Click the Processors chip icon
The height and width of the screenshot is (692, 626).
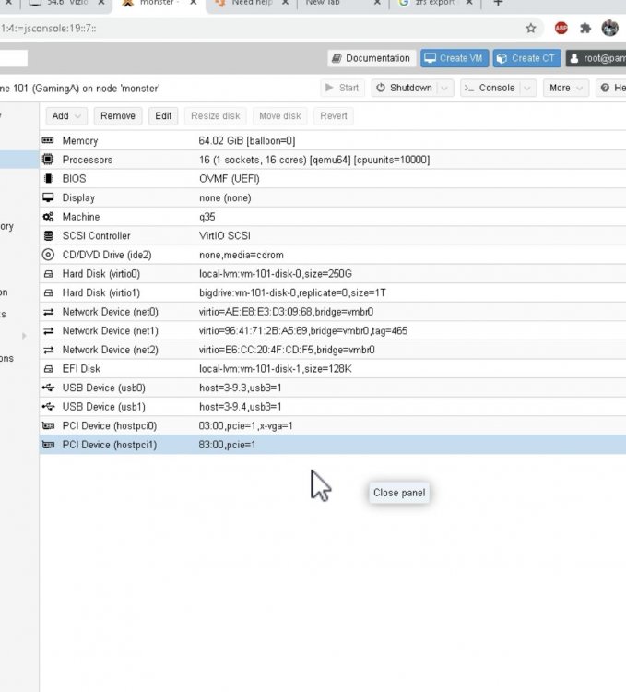point(48,160)
